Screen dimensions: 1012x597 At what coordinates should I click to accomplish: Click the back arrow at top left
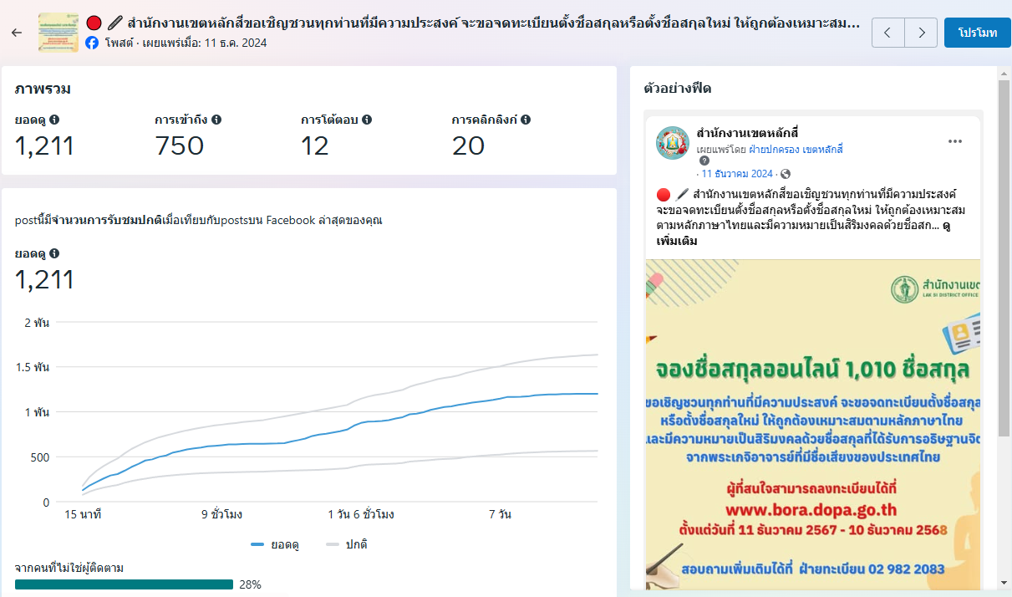[17, 33]
